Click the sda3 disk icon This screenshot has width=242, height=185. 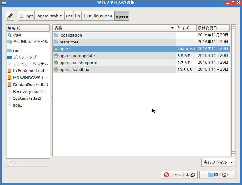tap(10, 105)
